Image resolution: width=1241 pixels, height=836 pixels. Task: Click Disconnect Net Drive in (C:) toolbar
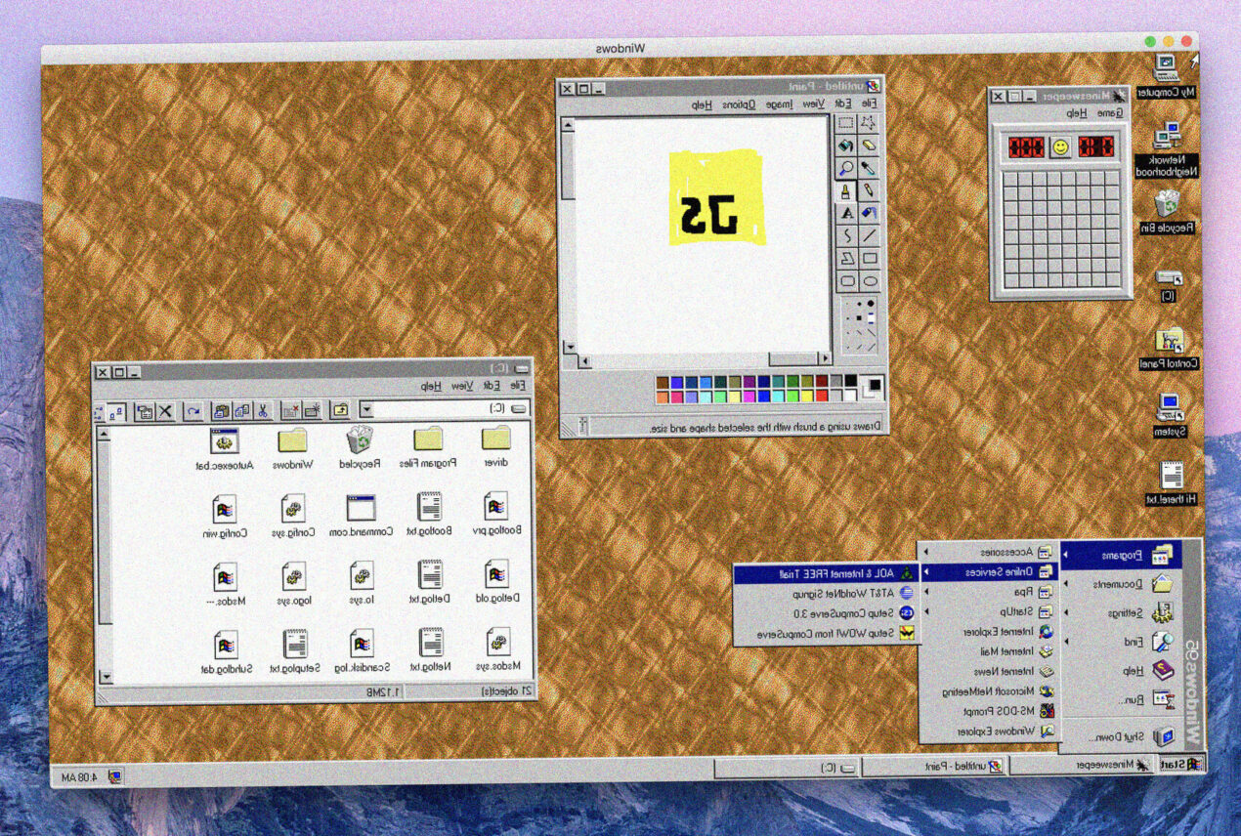point(291,411)
